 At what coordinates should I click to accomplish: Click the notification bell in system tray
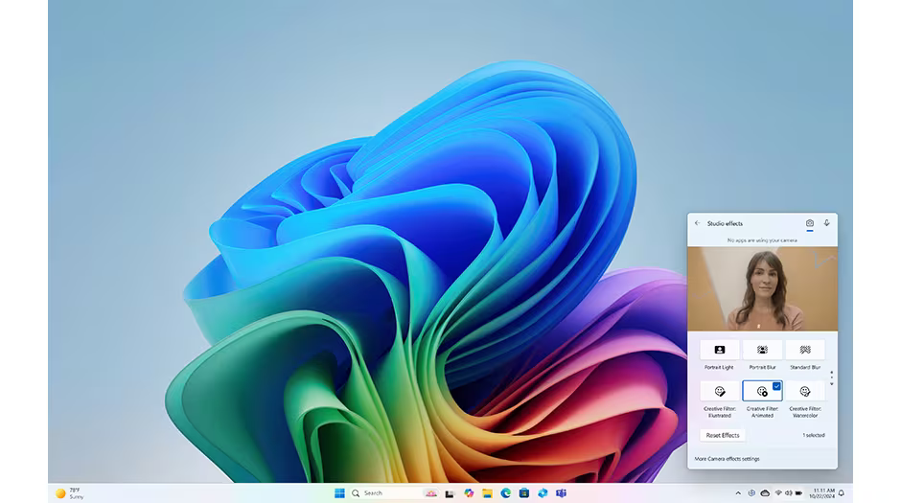click(x=841, y=492)
